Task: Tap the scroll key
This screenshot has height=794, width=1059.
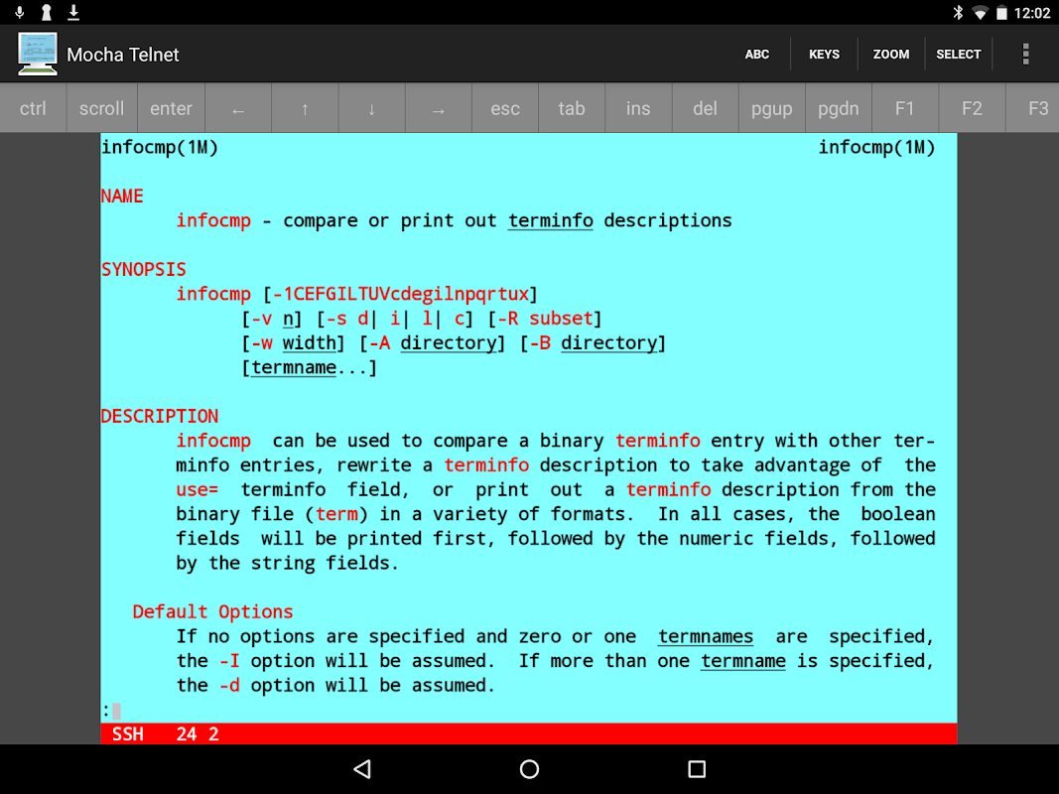Action: click(x=101, y=109)
